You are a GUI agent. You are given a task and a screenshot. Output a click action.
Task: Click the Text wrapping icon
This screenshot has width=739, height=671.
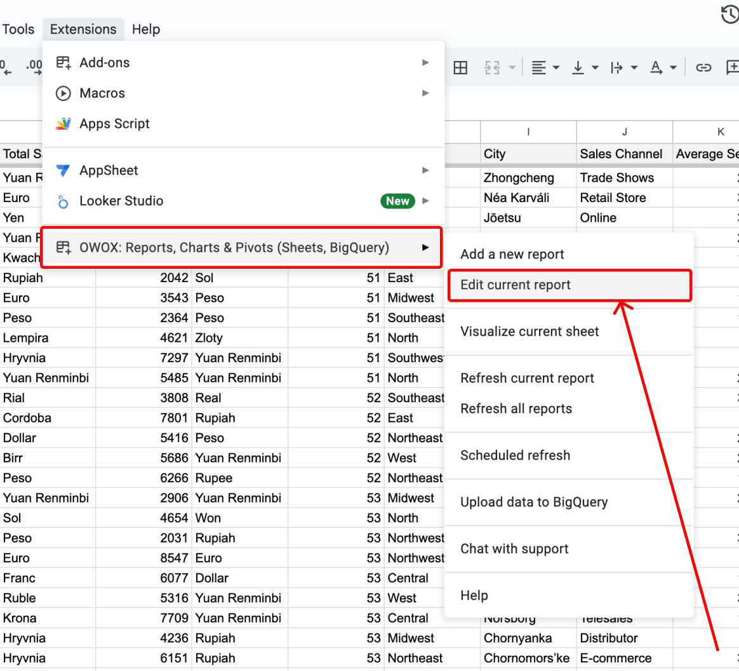[616, 68]
